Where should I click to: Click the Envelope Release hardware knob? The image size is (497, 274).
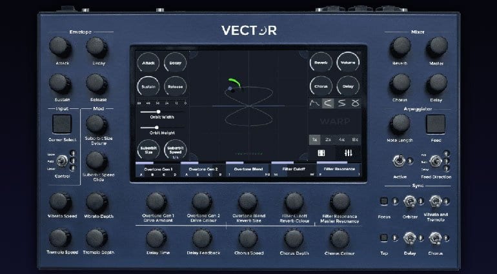coord(97,84)
